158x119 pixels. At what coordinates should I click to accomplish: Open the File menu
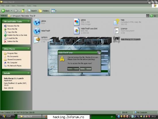click(3, 6)
